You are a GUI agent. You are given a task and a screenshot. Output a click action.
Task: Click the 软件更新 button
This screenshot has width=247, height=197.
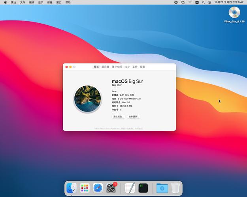[134, 117]
